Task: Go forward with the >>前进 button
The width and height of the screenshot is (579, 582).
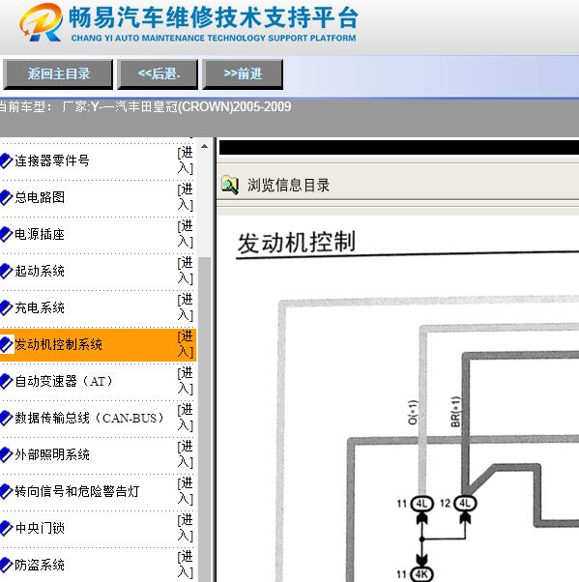Action: coord(243,73)
